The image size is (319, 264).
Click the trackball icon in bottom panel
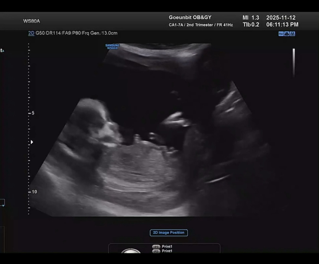pos(131,251)
